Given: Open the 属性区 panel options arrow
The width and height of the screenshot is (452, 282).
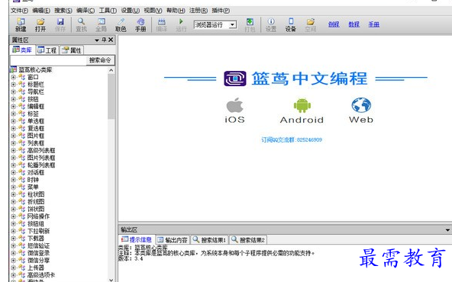Looking at the screenshot, I should 97,40.
